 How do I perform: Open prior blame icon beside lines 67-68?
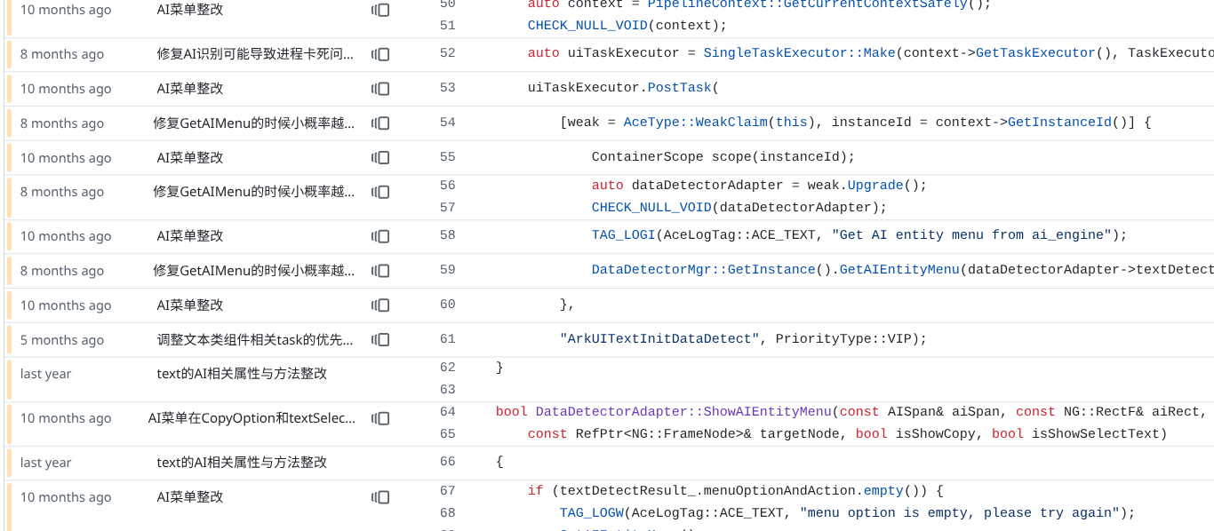[380, 497]
